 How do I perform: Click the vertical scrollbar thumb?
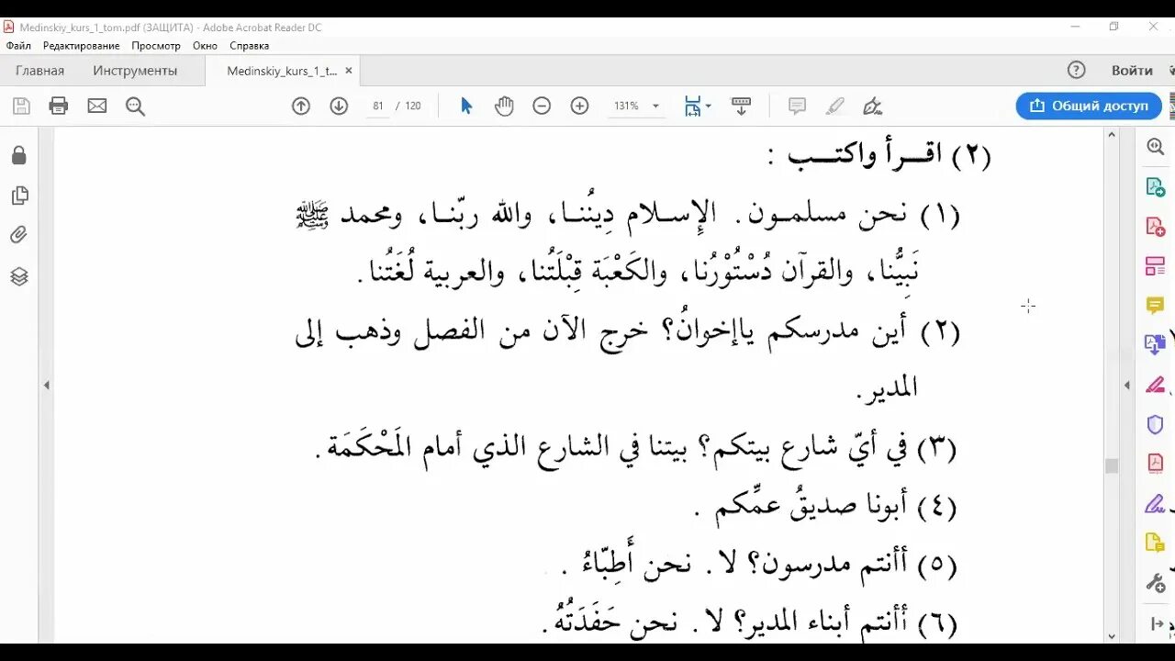pos(1112,465)
